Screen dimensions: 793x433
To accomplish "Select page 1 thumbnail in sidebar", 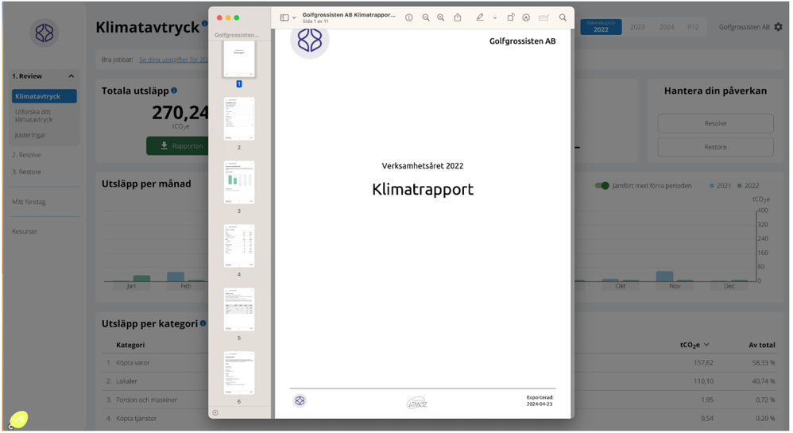I will [x=238, y=59].
